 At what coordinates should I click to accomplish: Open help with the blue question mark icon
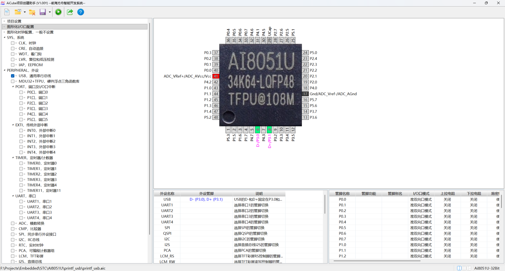point(81,12)
